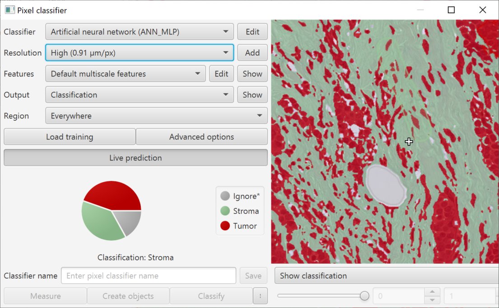This screenshot has height=308, width=499.
Task: Open the Features dropdown
Action: (126, 74)
